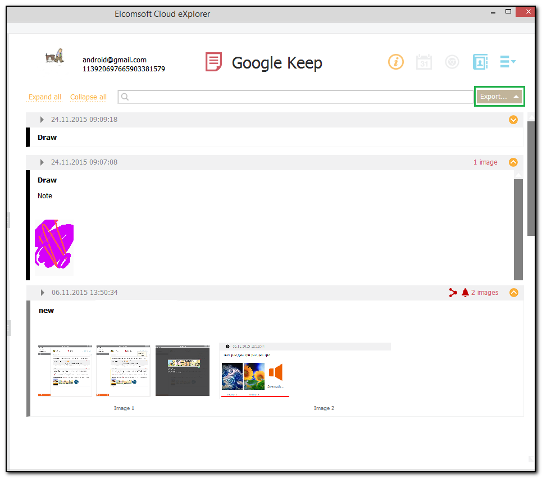Click the 'Expand all' link
This screenshot has height=478, width=542.
coord(44,97)
